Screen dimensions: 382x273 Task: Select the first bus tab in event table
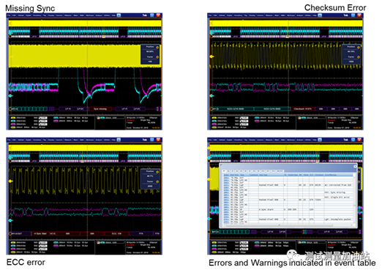click(224, 171)
